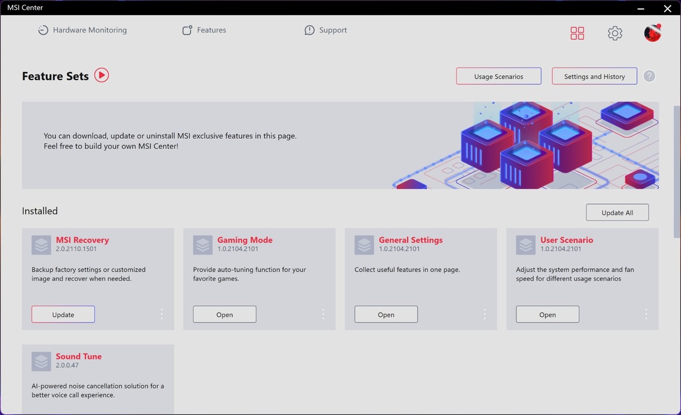This screenshot has width=681, height=415.
Task: Open User Scenario more options menu
Action: coord(646,314)
